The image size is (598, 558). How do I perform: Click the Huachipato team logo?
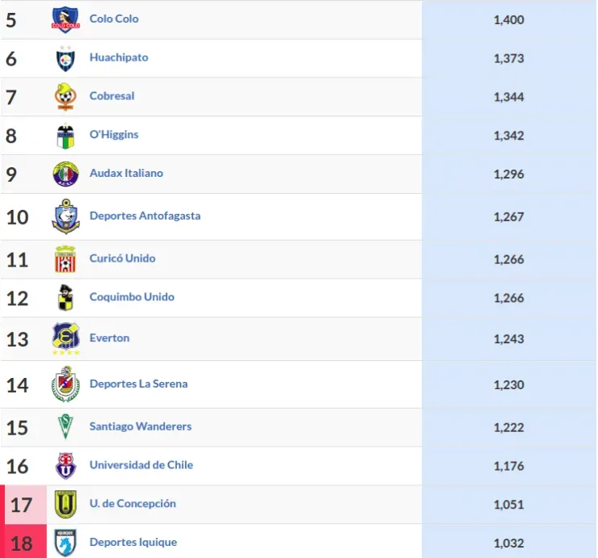coord(65,58)
